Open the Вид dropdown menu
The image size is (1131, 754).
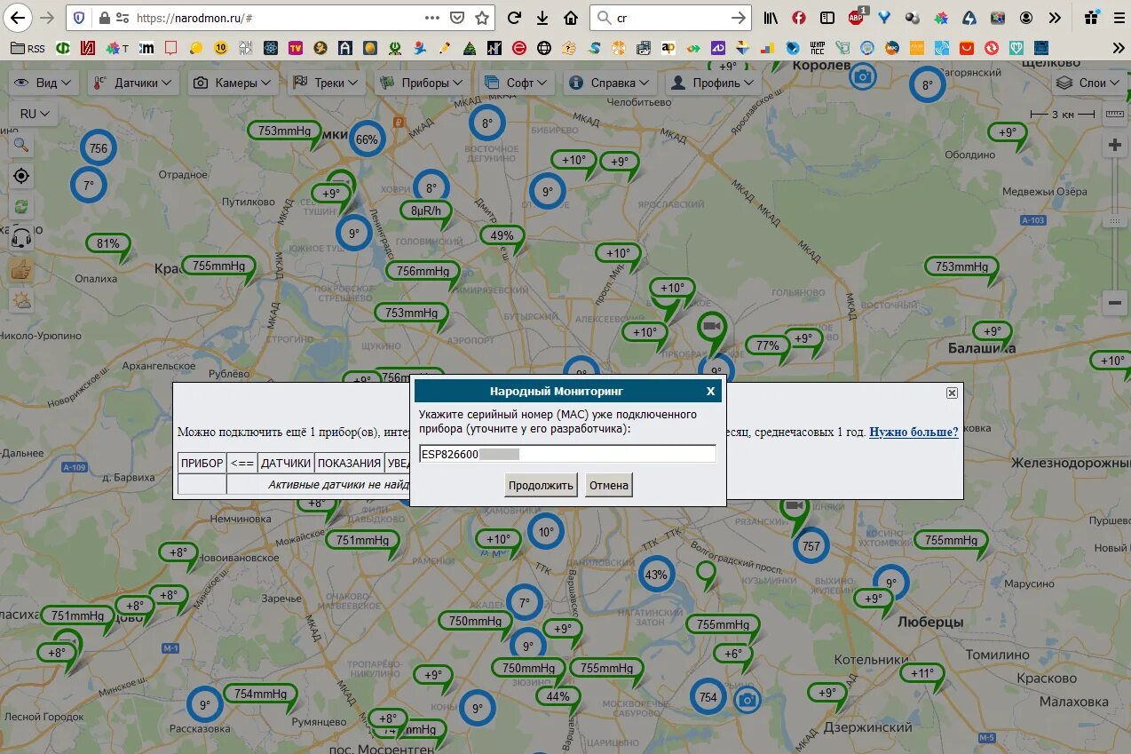coord(44,83)
